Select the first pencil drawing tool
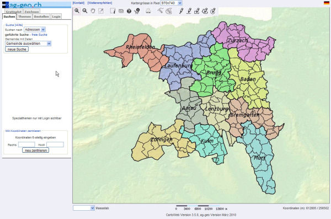This screenshot has height=219, width=331. [x=181, y=11]
